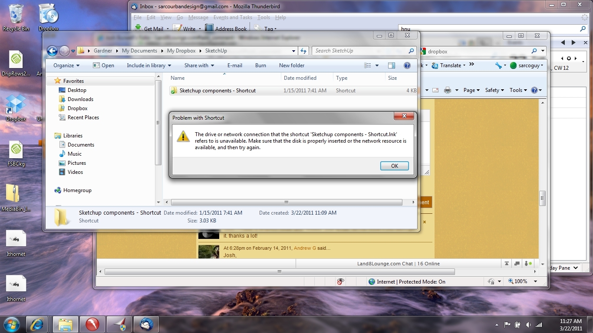Click the Explorer horizontal scrollbar under the file list

287,202
